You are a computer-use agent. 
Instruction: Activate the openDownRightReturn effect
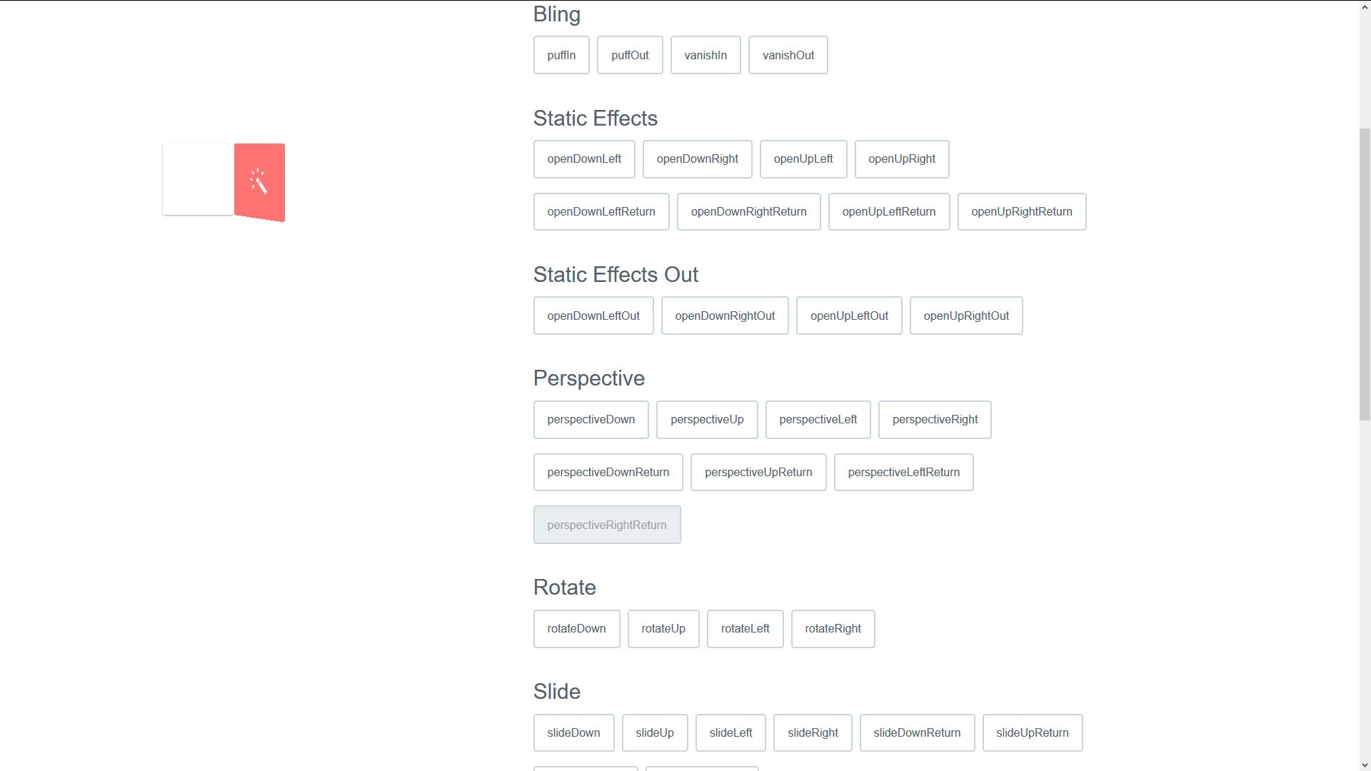748,211
